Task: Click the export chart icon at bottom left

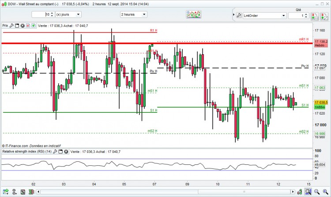Action: [x=6, y=192]
